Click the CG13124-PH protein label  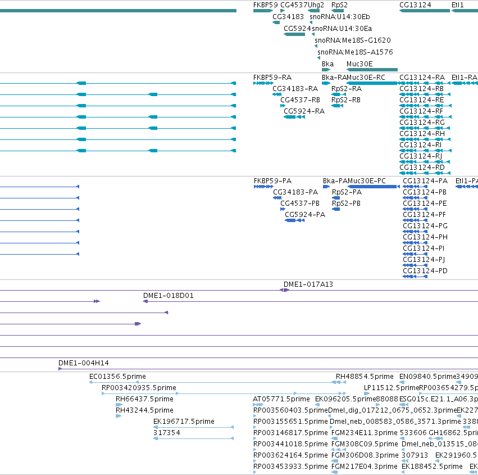click(425, 237)
